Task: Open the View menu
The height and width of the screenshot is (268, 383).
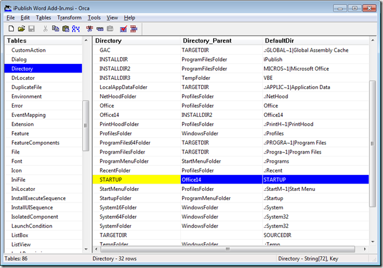Action: 112,18
